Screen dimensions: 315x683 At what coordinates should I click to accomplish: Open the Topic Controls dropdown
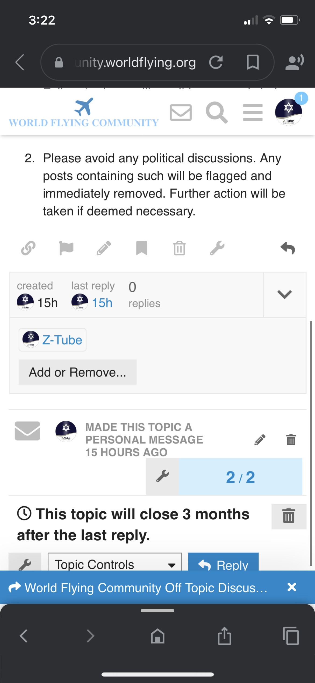pyautogui.click(x=115, y=563)
